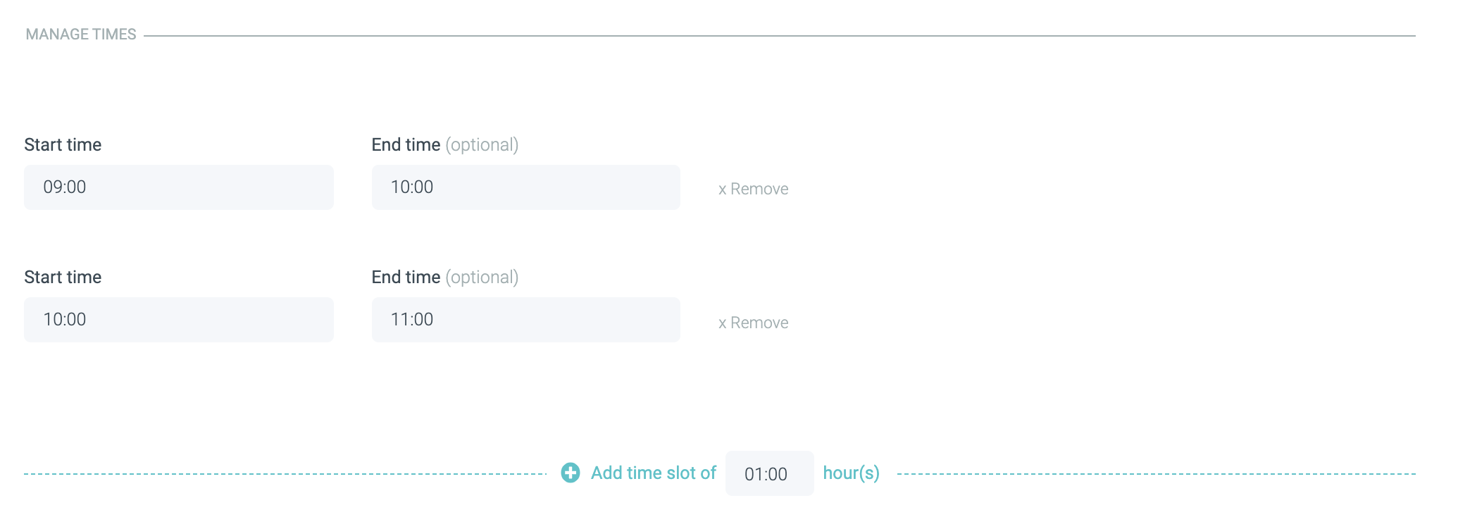This screenshot has width=1458, height=517.
Task: Focus the second slot's start time field showing 10:00
Action: [x=178, y=320]
